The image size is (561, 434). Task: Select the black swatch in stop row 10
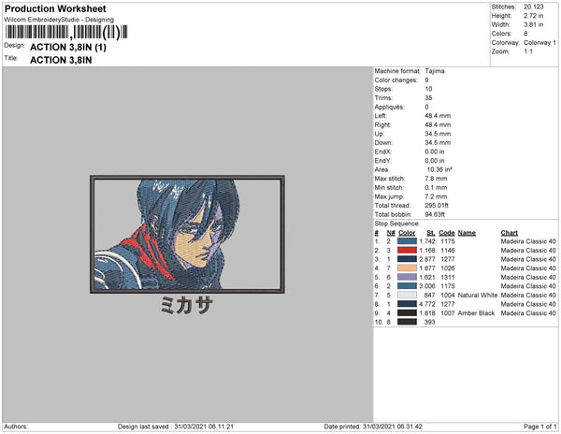tap(407, 322)
